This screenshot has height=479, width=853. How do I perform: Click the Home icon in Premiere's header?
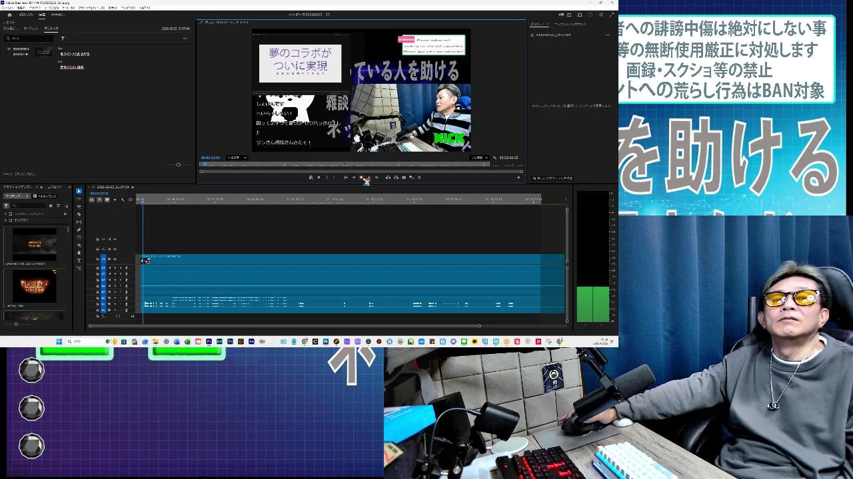coord(9,15)
